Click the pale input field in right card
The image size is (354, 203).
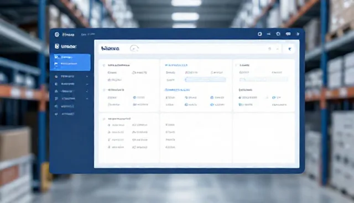tap(263, 79)
